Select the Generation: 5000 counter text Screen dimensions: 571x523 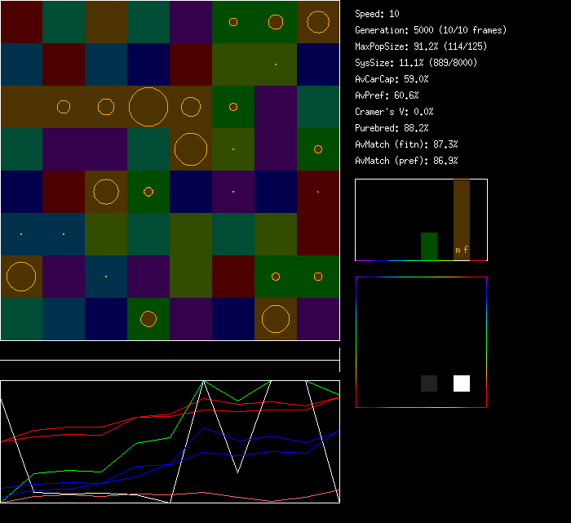click(431, 30)
